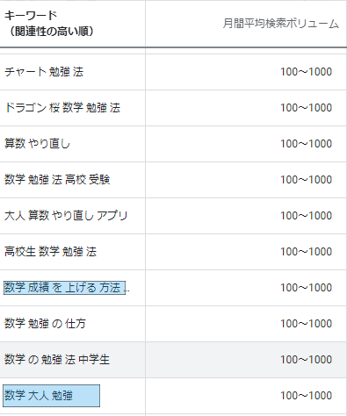The width and height of the screenshot is (347, 416).
Task: Select the keyword チャート 勉強 法
Action: click(44, 72)
